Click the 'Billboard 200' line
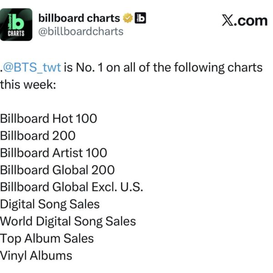273x273 pixels. point(38,136)
